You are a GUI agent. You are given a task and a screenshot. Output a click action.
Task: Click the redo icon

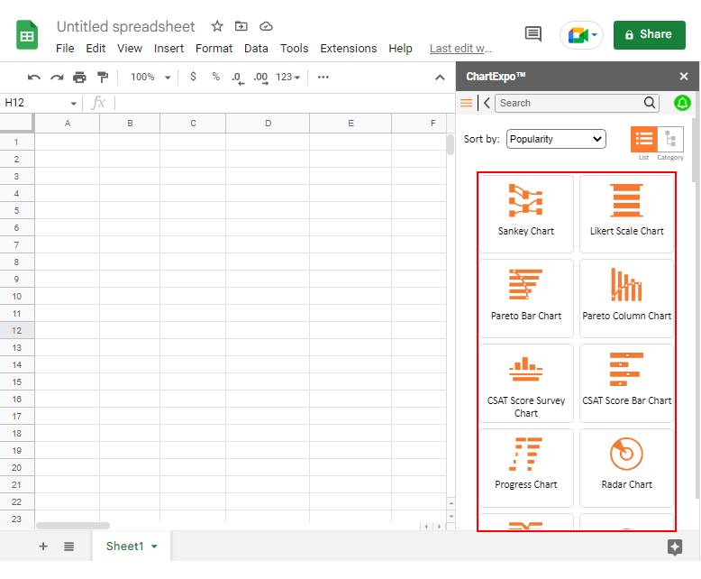pos(57,78)
